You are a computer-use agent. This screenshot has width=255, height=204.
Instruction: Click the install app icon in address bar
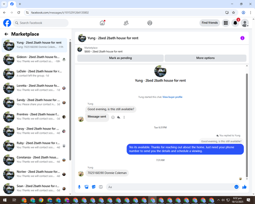point(227,13)
